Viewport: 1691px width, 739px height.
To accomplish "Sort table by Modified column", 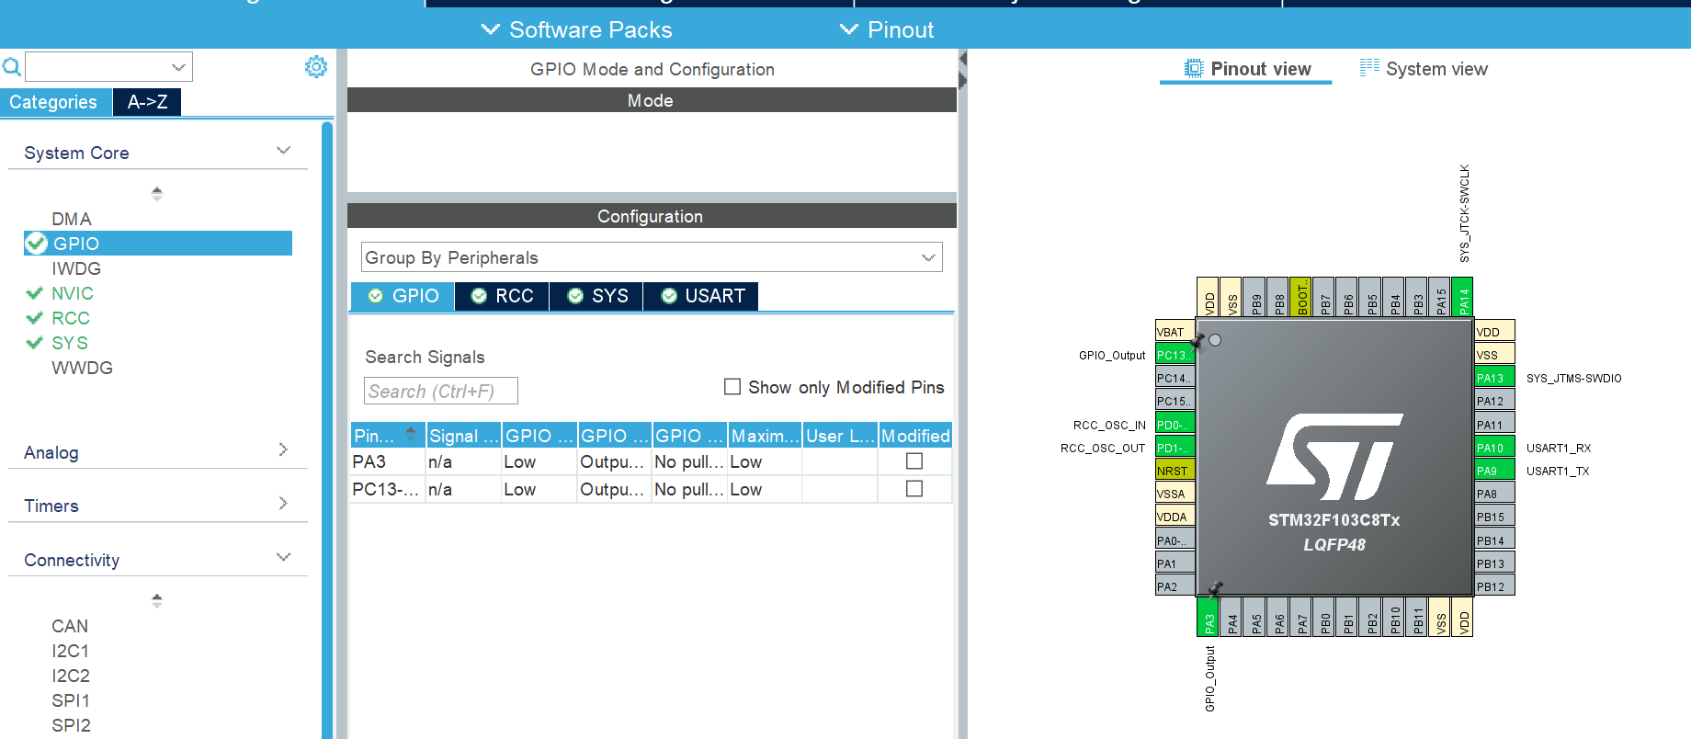I will (915, 436).
